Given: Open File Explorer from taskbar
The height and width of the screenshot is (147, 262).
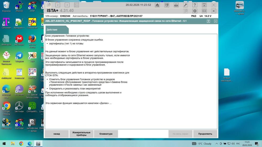Looking at the screenshot, I should [x=13, y=144].
